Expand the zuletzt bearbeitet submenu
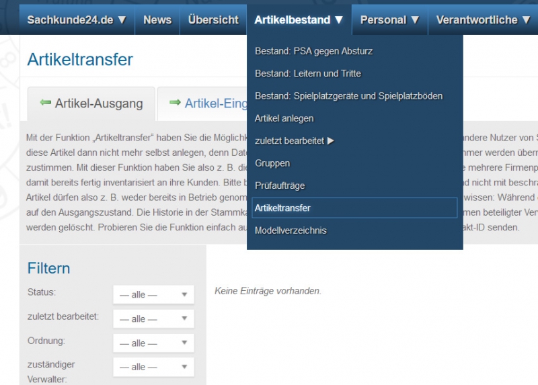 coord(295,141)
